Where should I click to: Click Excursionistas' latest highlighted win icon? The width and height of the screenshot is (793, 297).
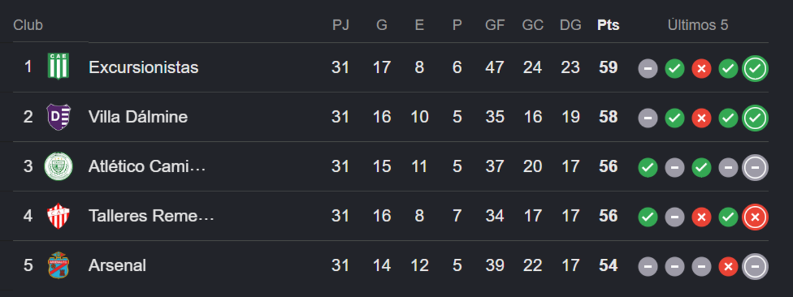tap(755, 68)
